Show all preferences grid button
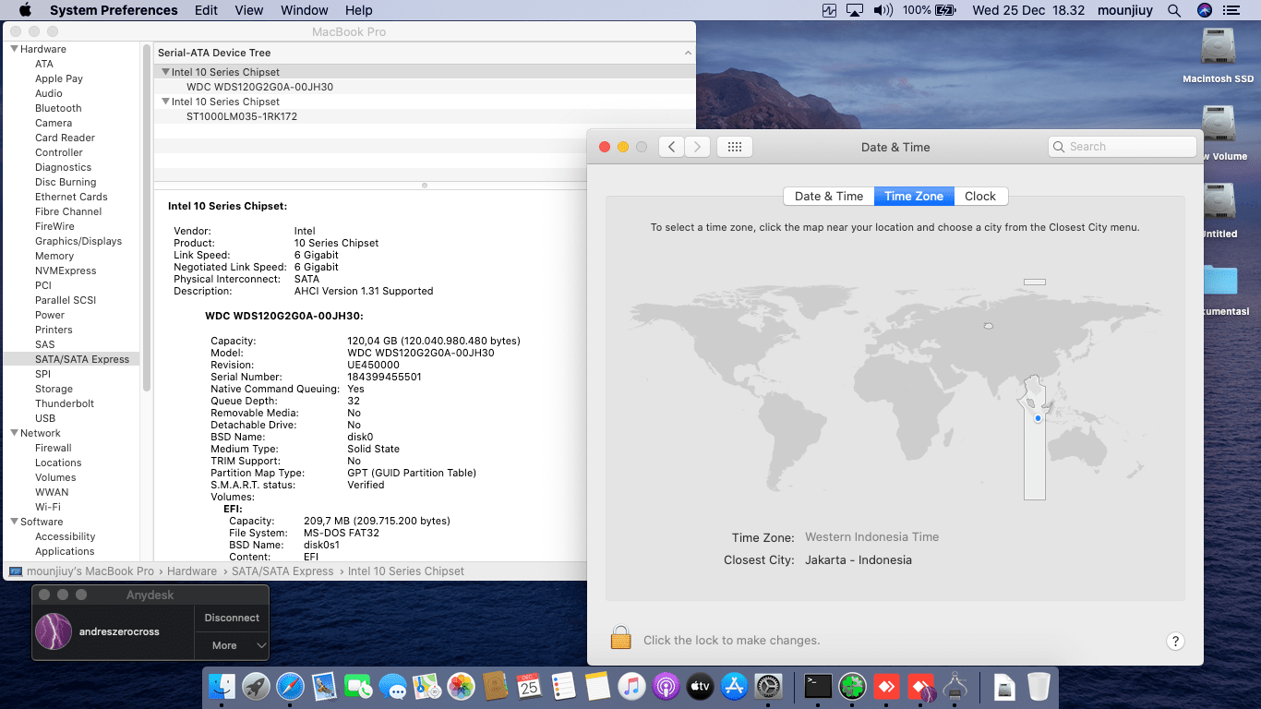 click(x=735, y=147)
